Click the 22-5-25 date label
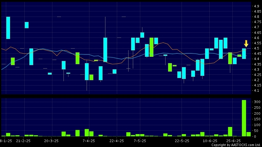 [182, 141]
